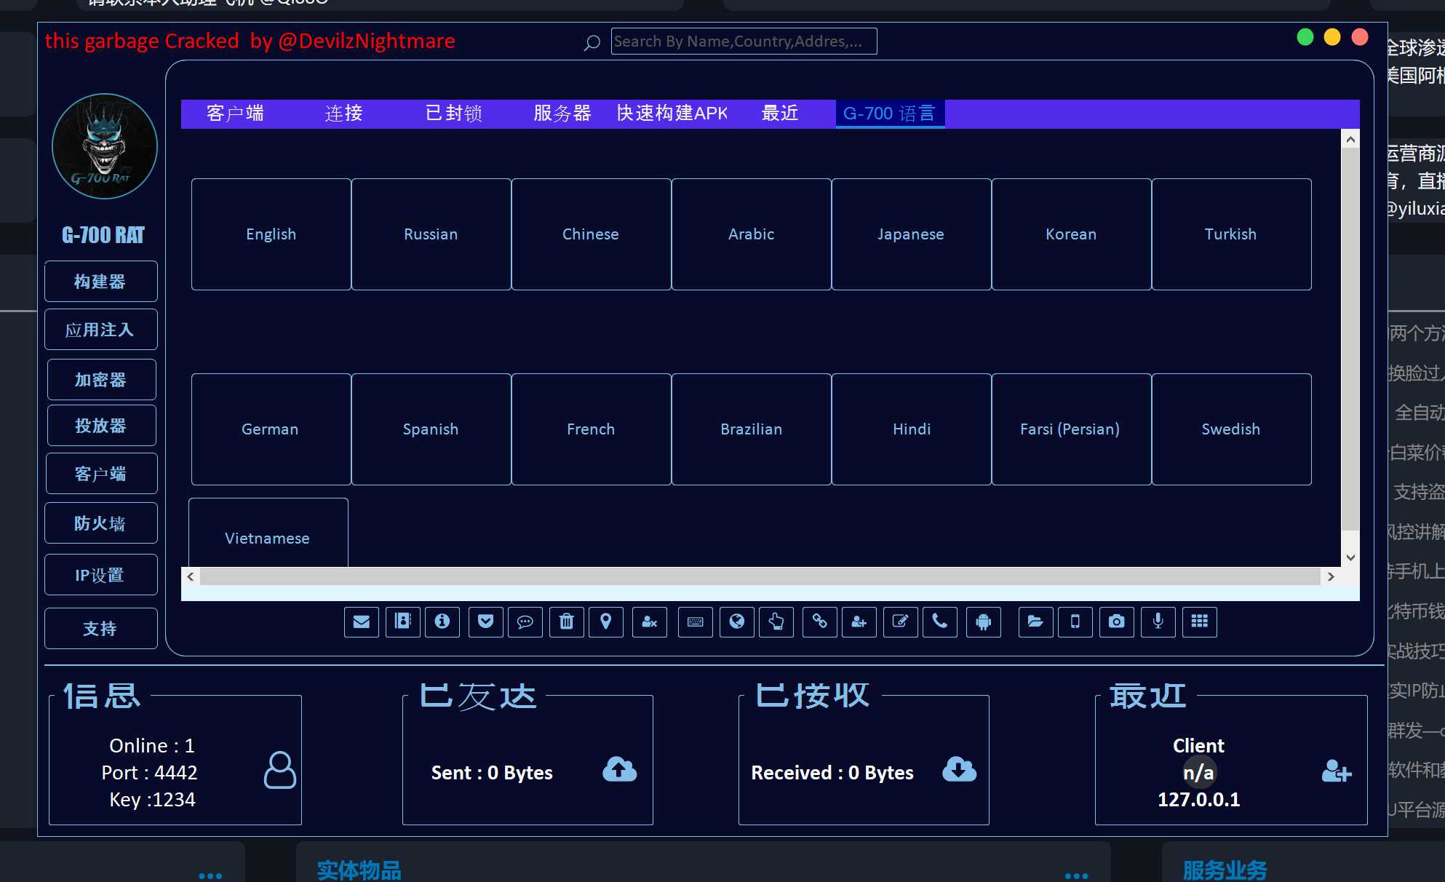Click the vertical scrollbar down arrow
Viewport: 1445px width, 882px height.
(1350, 557)
